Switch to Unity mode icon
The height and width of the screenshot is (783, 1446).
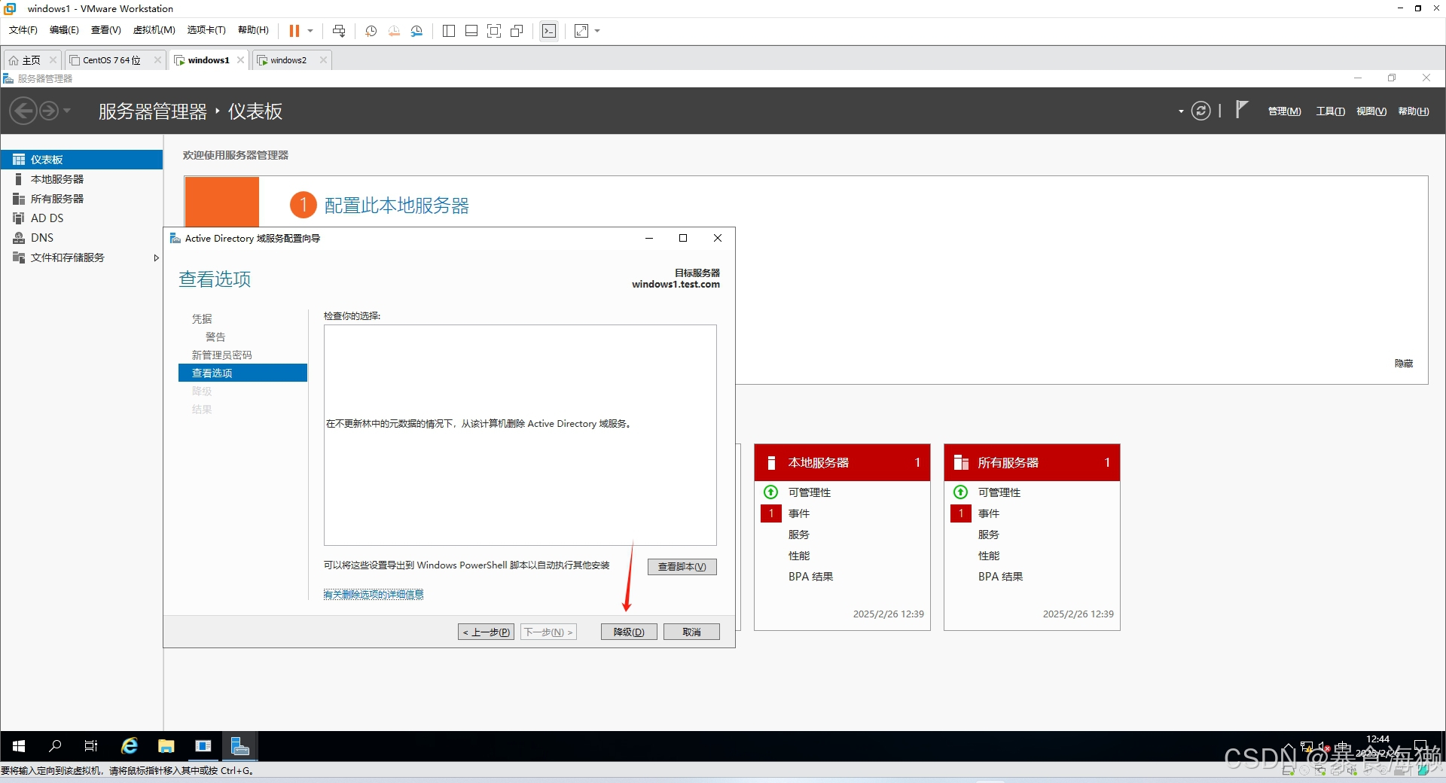click(517, 31)
